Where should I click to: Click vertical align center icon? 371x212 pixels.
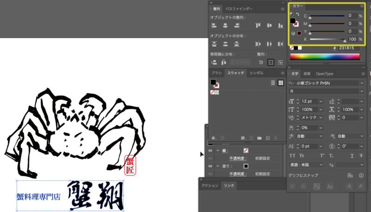(269, 26)
